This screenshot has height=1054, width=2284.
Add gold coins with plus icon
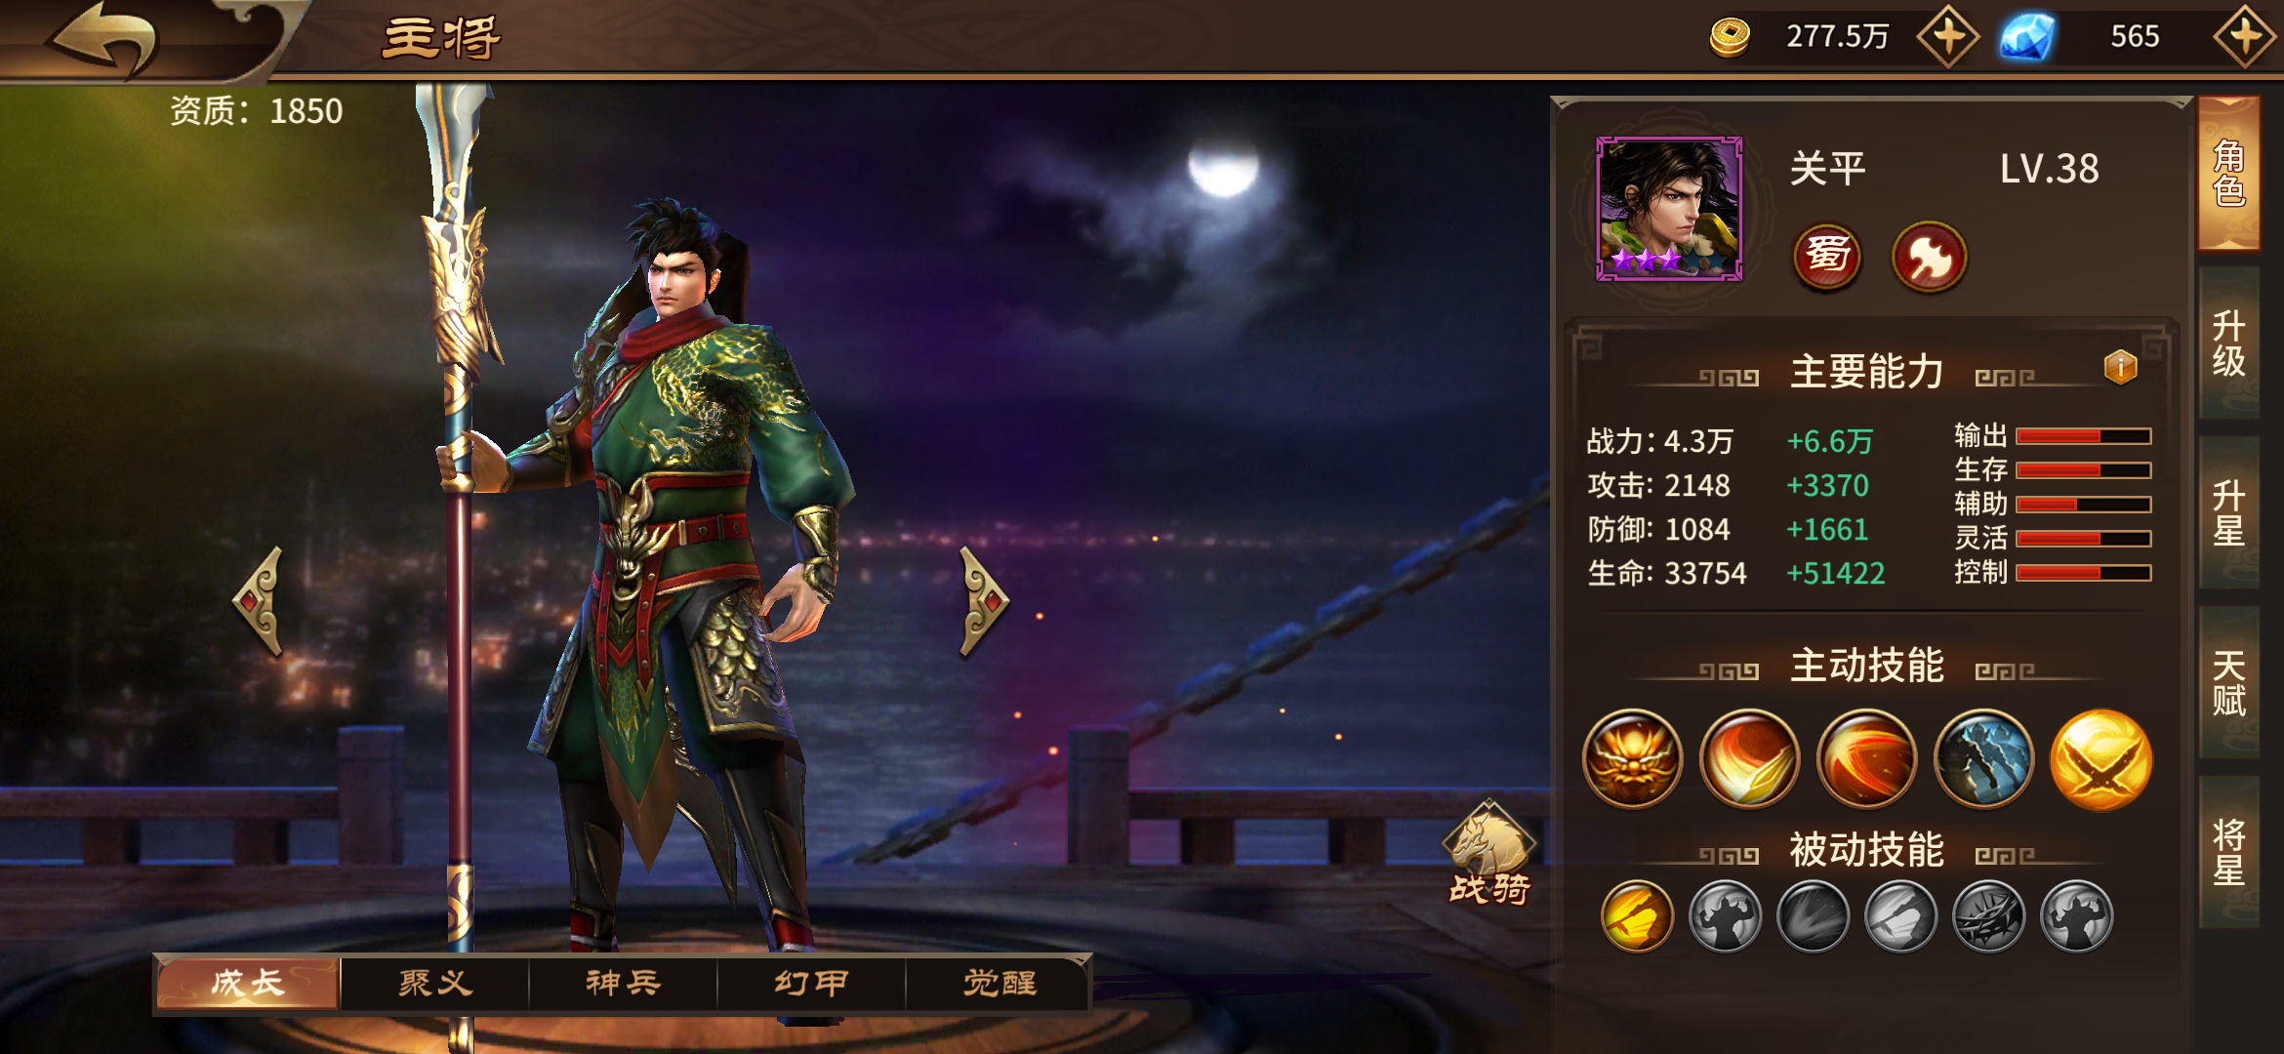click(x=1948, y=37)
